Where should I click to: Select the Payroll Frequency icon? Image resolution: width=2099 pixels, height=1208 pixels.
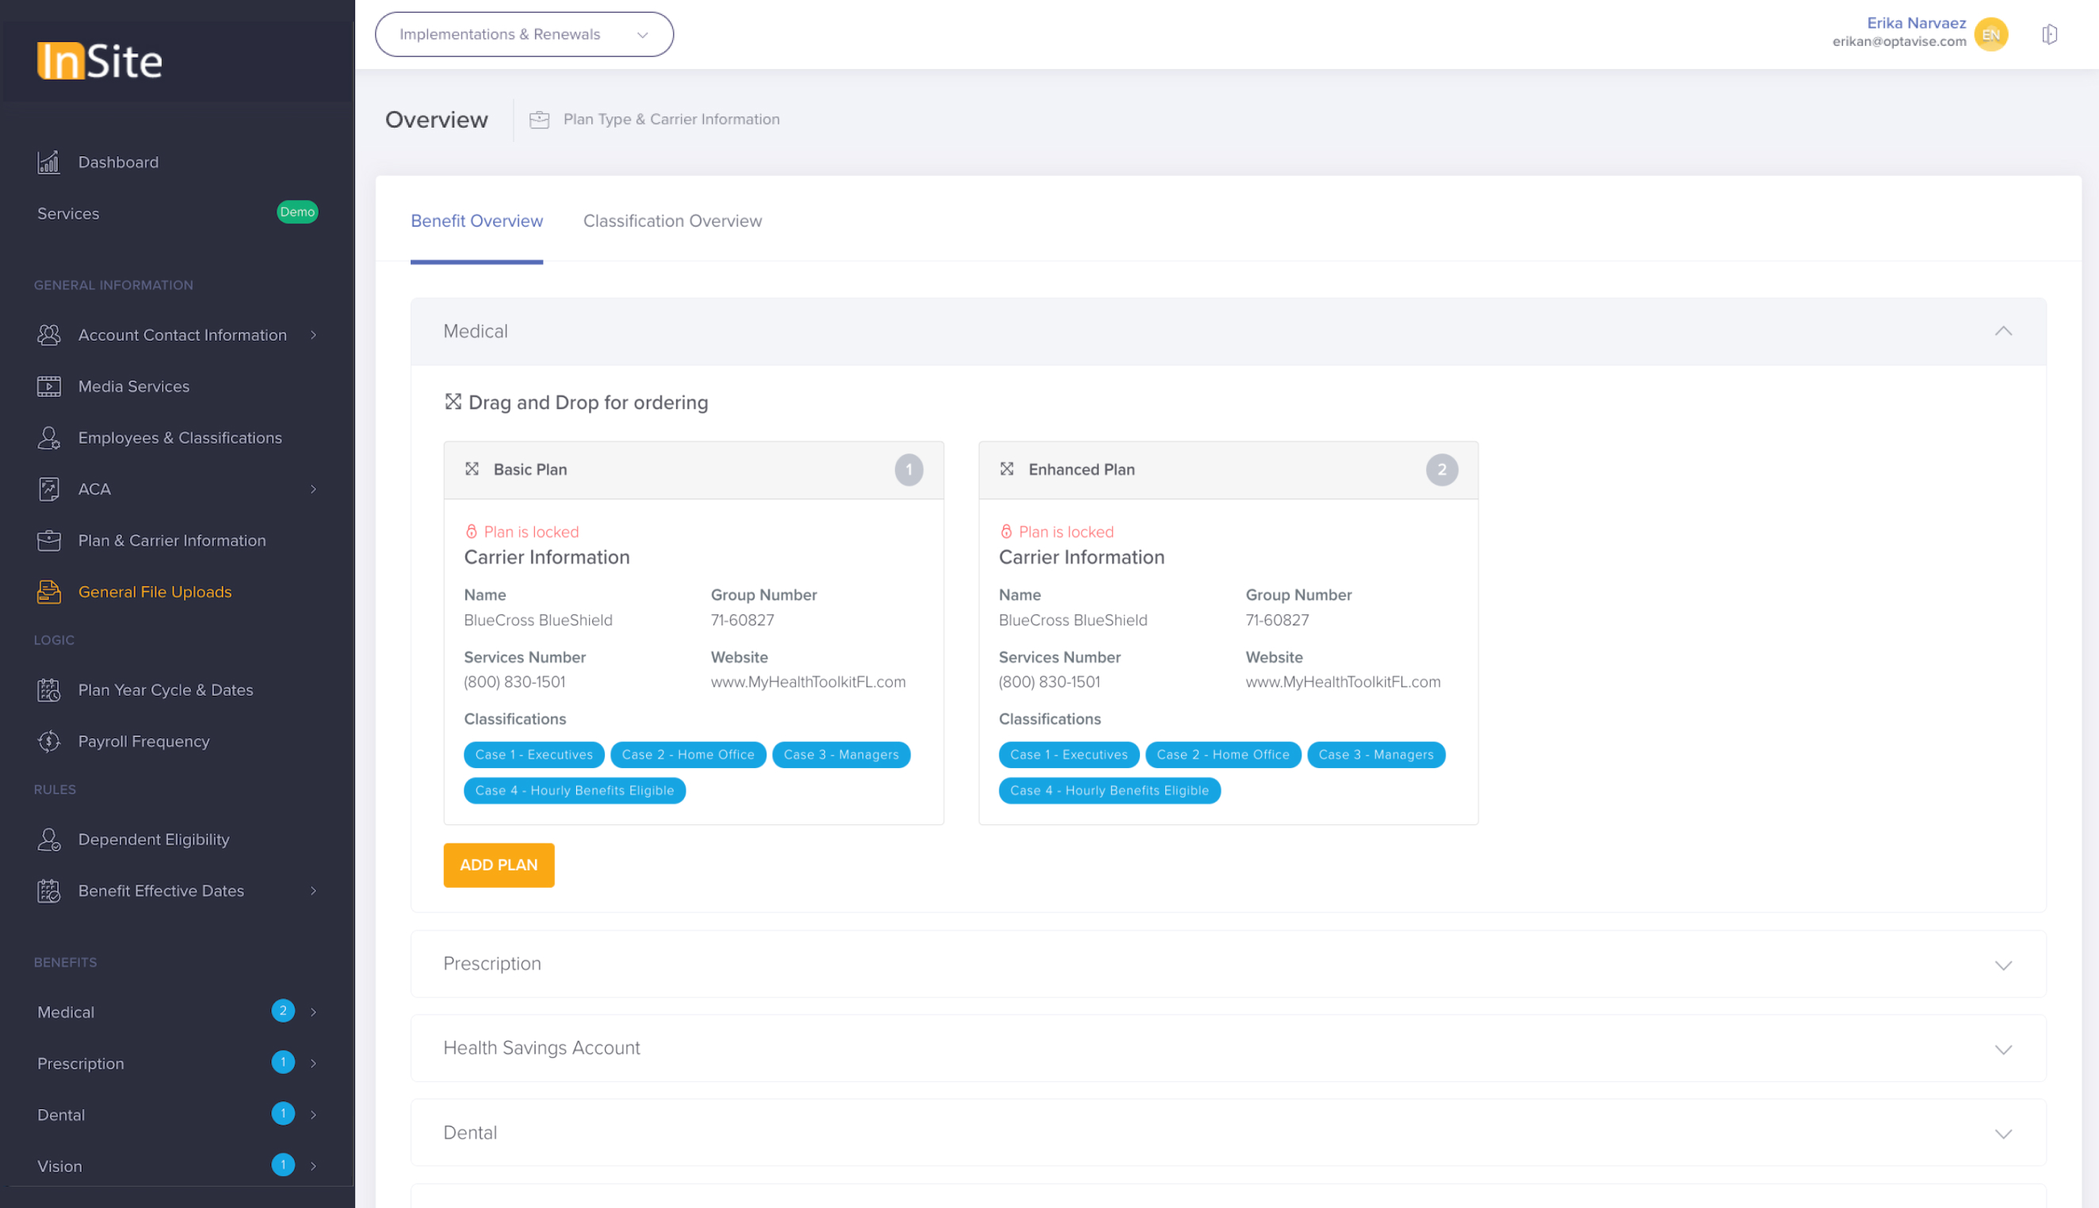pos(50,741)
